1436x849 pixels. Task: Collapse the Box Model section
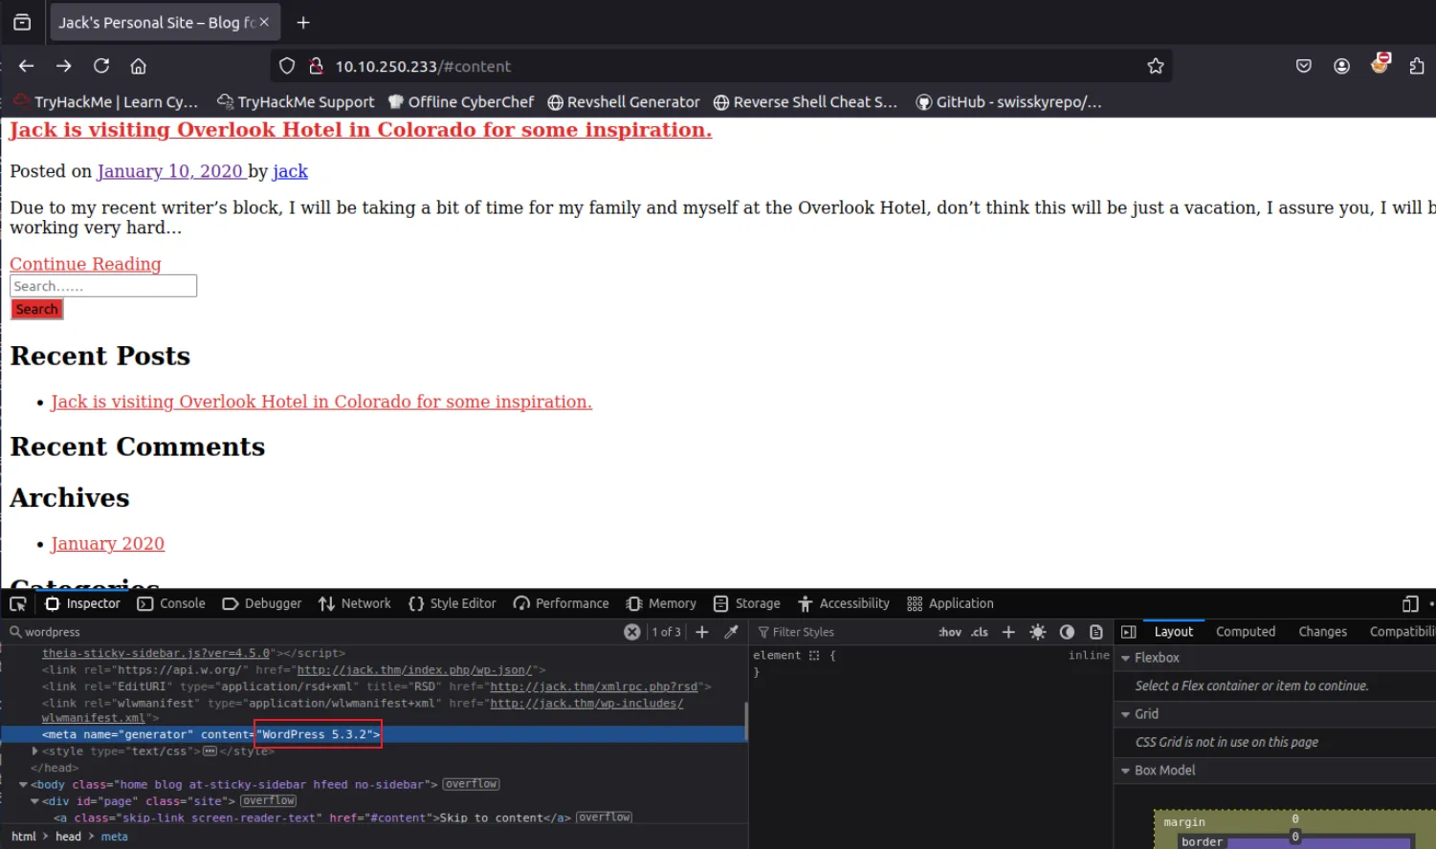tap(1126, 771)
